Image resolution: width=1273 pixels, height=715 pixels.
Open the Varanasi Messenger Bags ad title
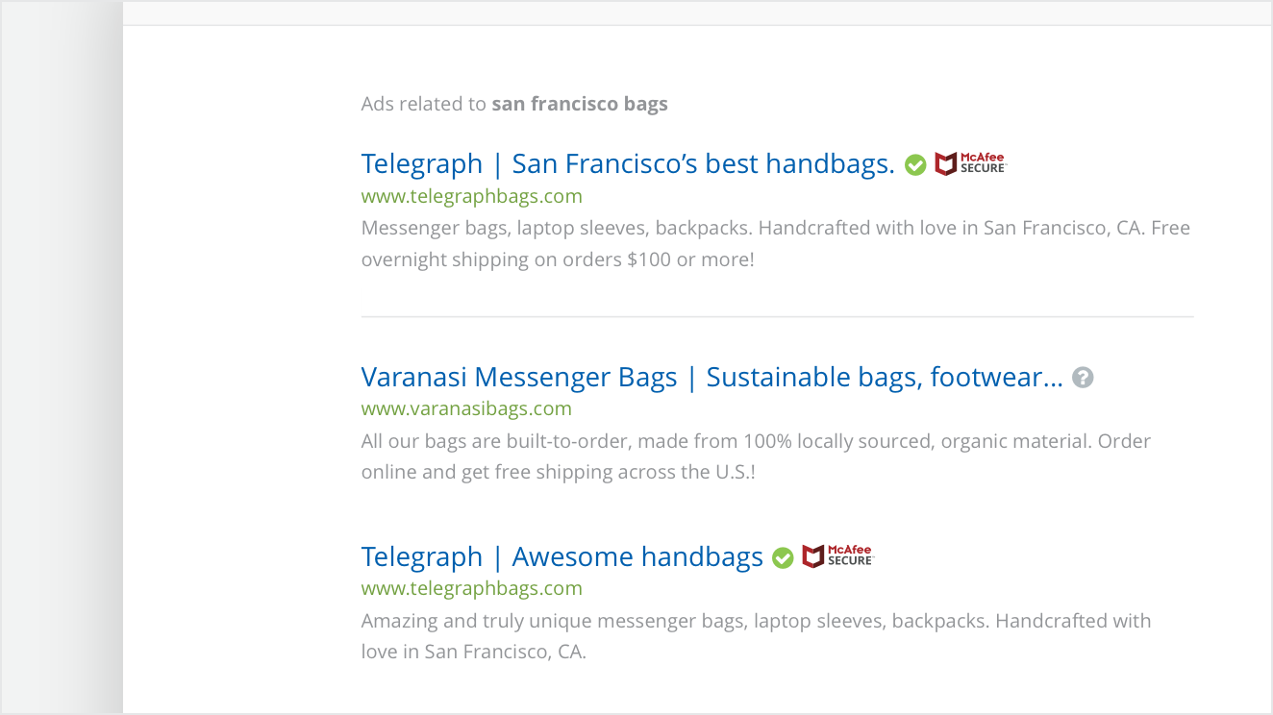711,378
